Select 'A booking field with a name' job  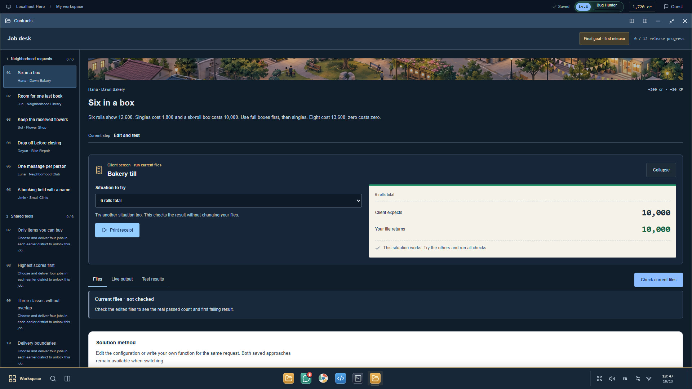pyautogui.click(x=40, y=193)
